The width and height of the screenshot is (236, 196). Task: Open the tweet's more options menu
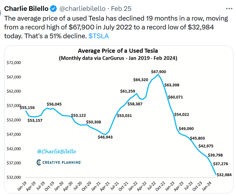[230, 9]
